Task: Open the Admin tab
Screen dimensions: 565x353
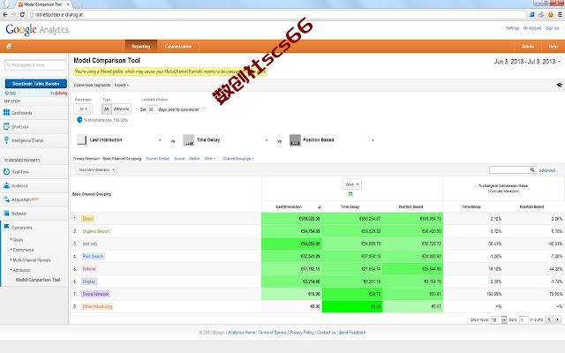Action: 528,46
